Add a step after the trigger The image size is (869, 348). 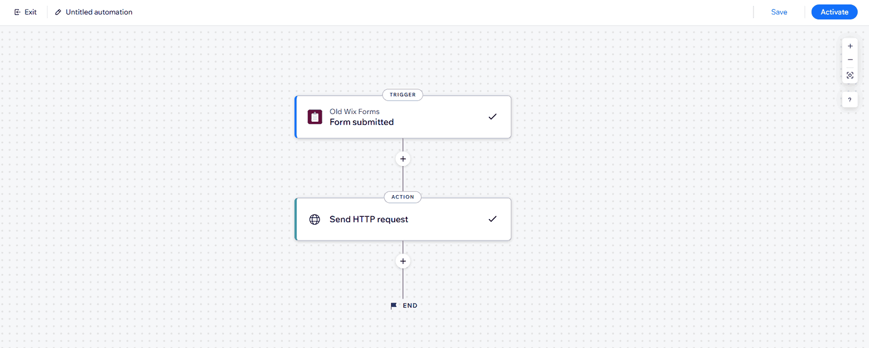point(403,159)
